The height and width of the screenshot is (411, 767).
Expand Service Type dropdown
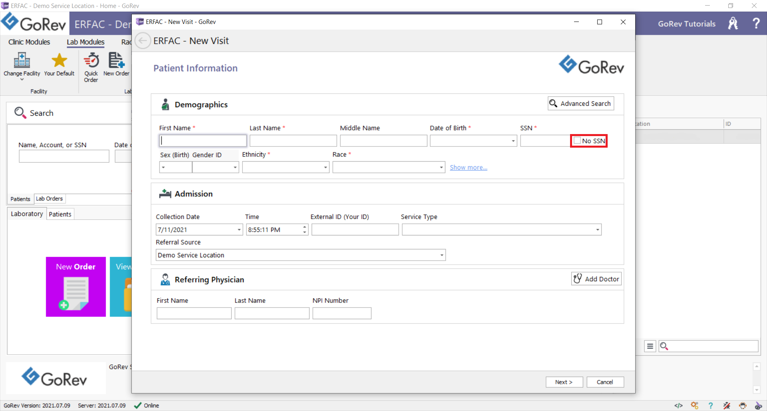pos(598,229)
